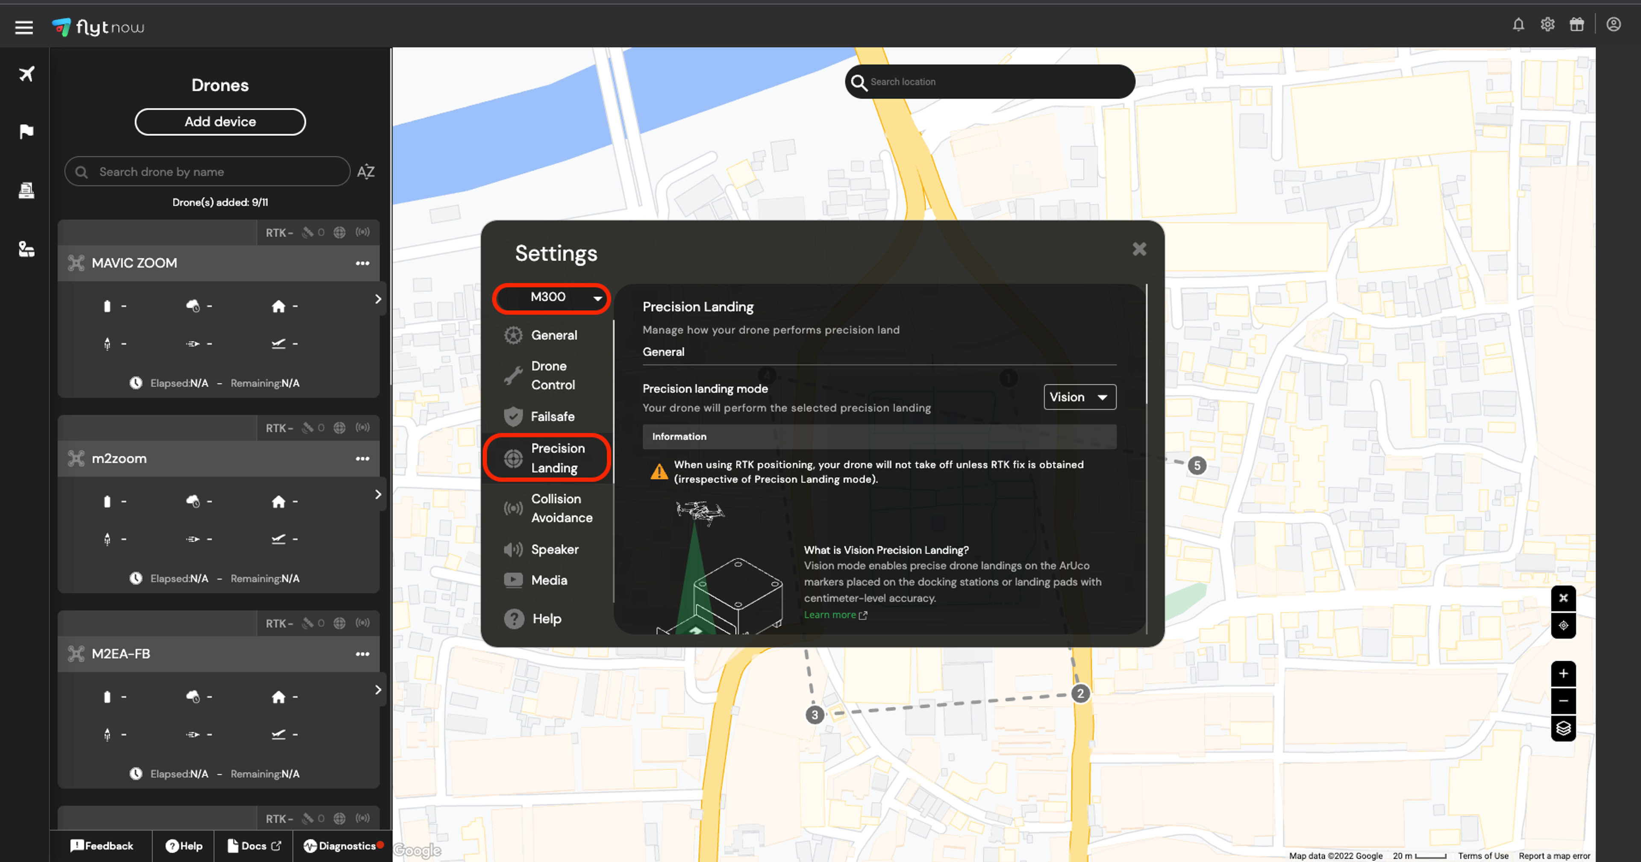Click the m2zoom globe network status icon

(340, 428)
